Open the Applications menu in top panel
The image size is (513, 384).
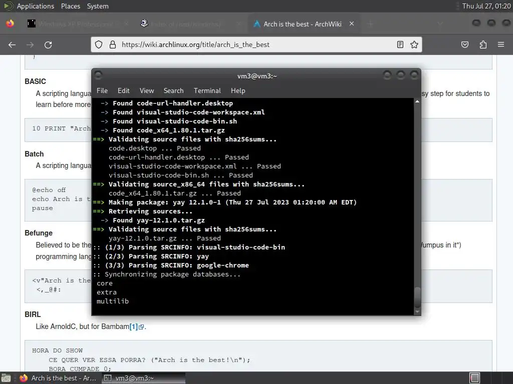point(36,6)
